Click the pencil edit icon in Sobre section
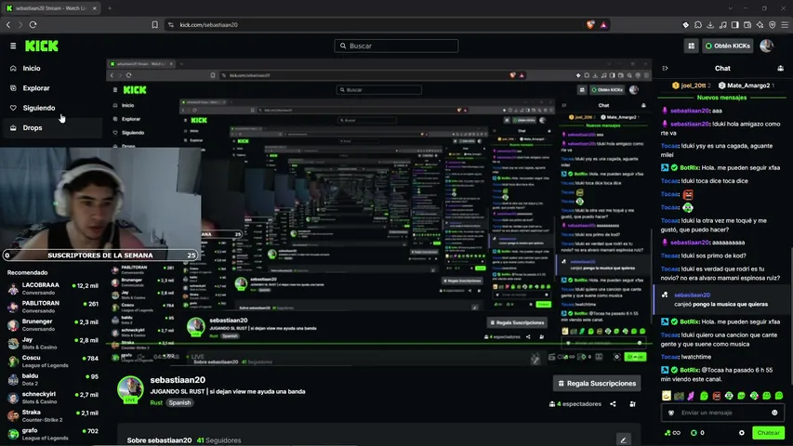 tap(623, 439)
